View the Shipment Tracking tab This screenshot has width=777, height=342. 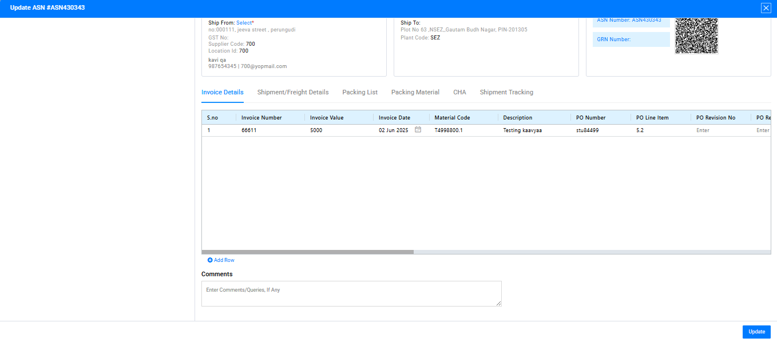coord(506,92)
